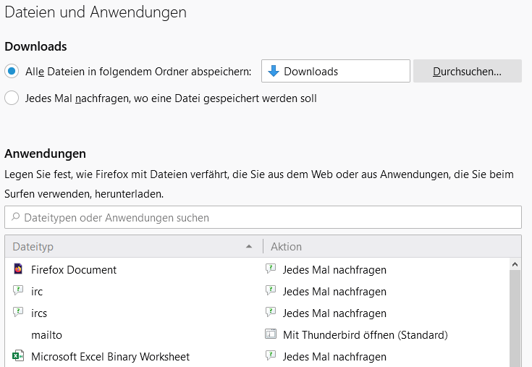Click the ask icon in Firefox Document action
Viewport: 532px width, 367px height.
point(271,269)
